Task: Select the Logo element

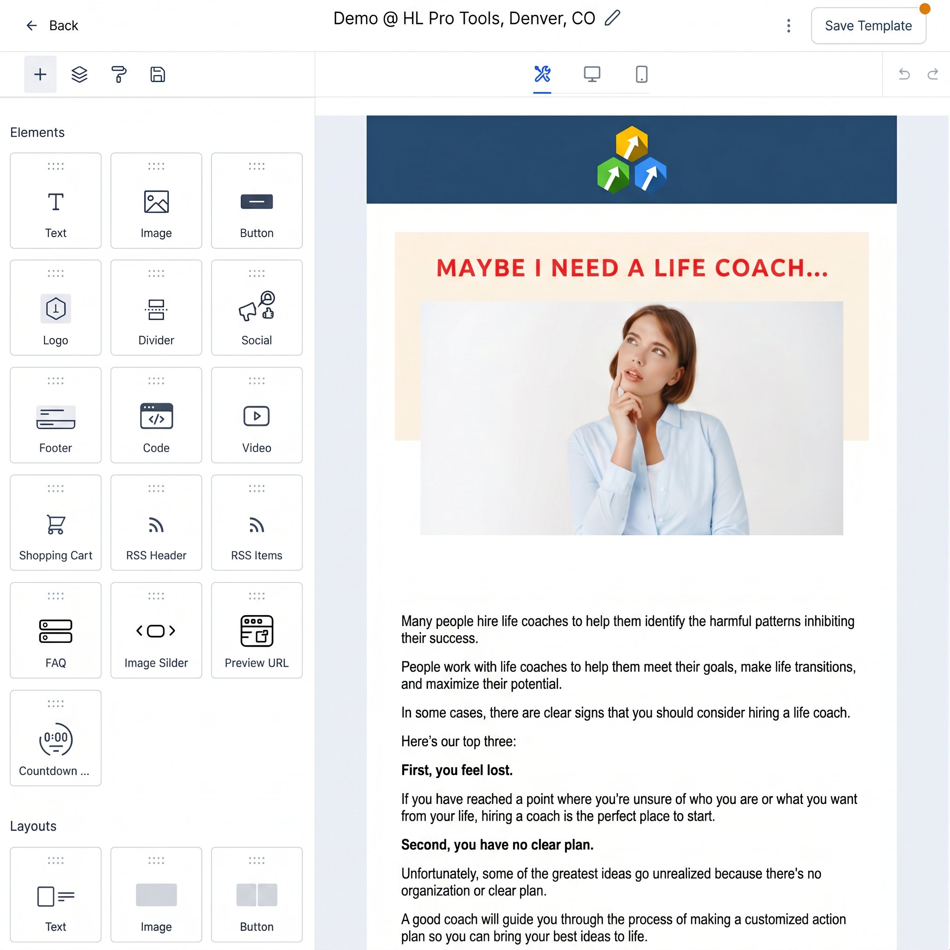Action: pyautogui.click(x=56, y=308)
